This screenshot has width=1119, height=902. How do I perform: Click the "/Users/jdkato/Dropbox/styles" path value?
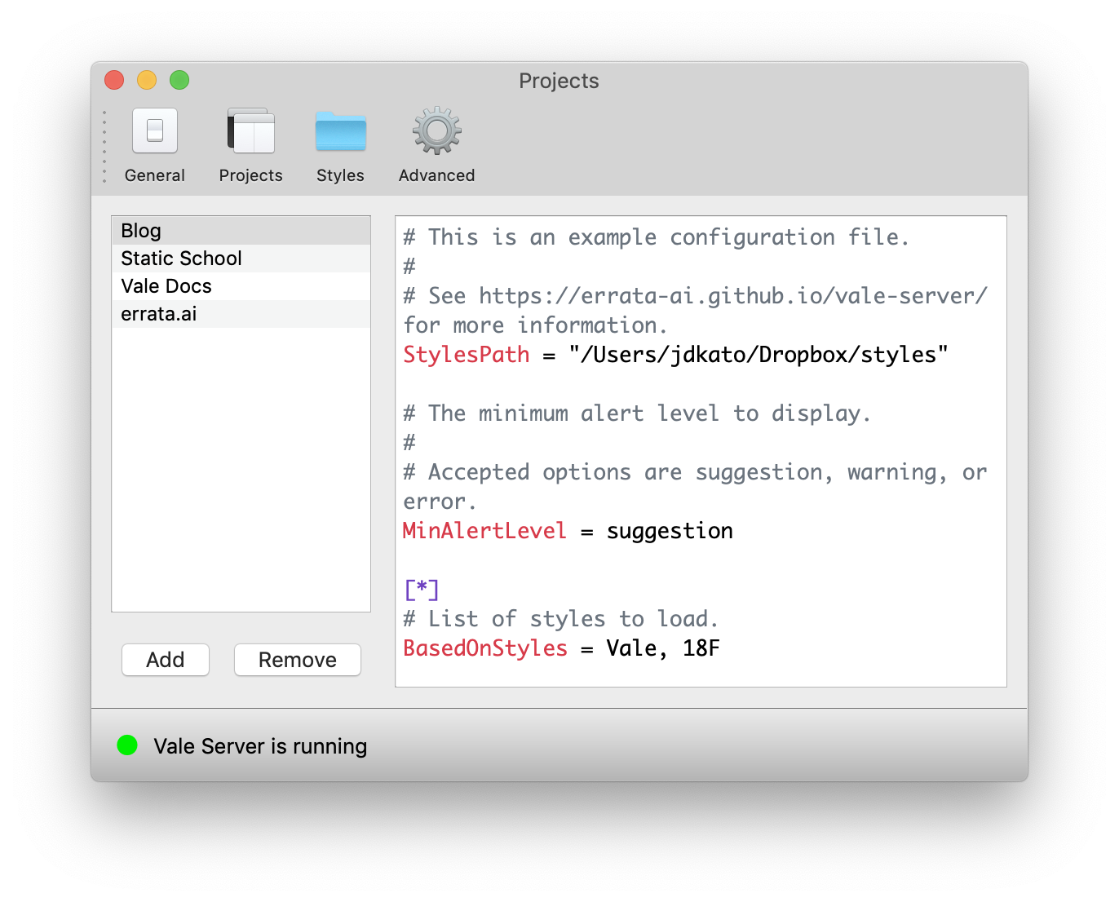[x=759, y=355]
